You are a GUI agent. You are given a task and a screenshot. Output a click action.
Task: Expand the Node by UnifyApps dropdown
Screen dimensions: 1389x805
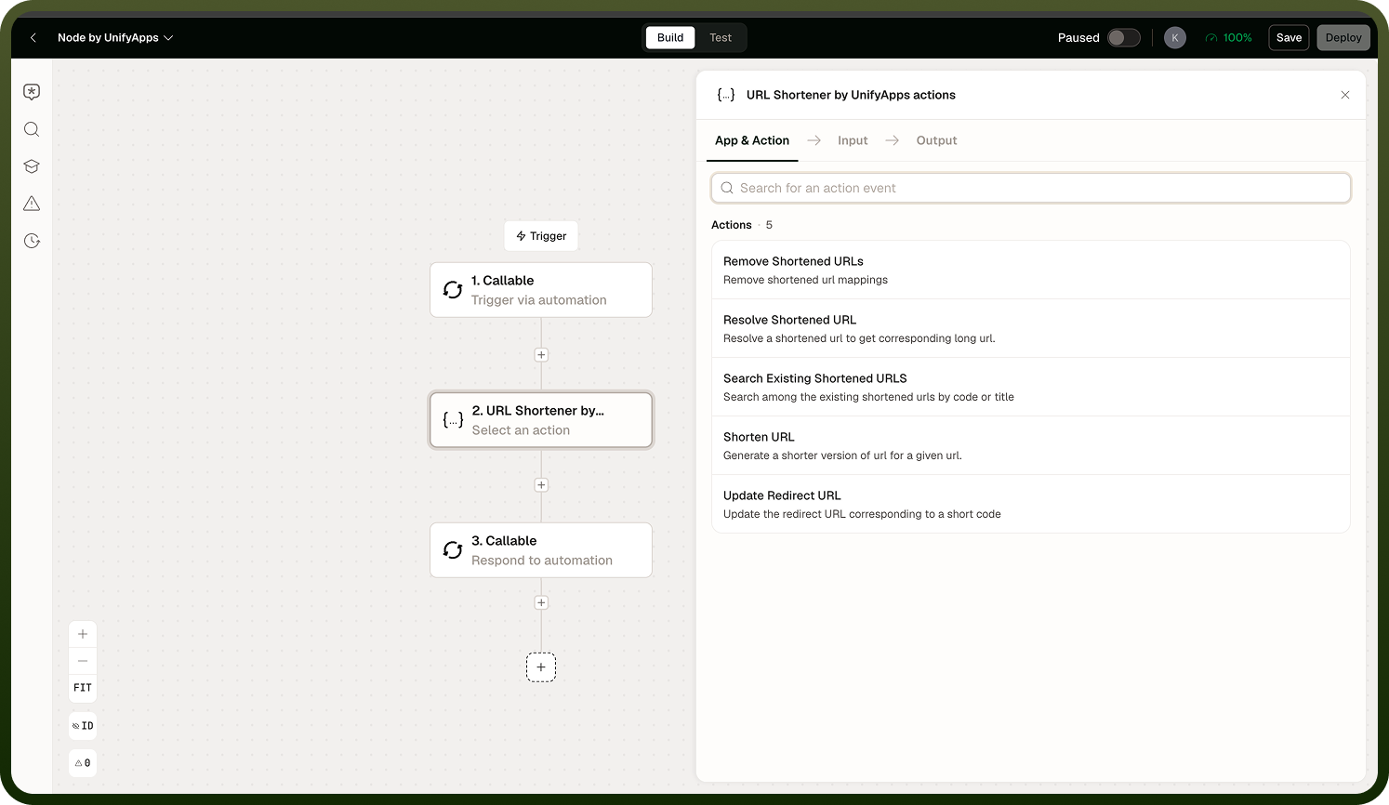pyautogui.click(x=115, y=38)
